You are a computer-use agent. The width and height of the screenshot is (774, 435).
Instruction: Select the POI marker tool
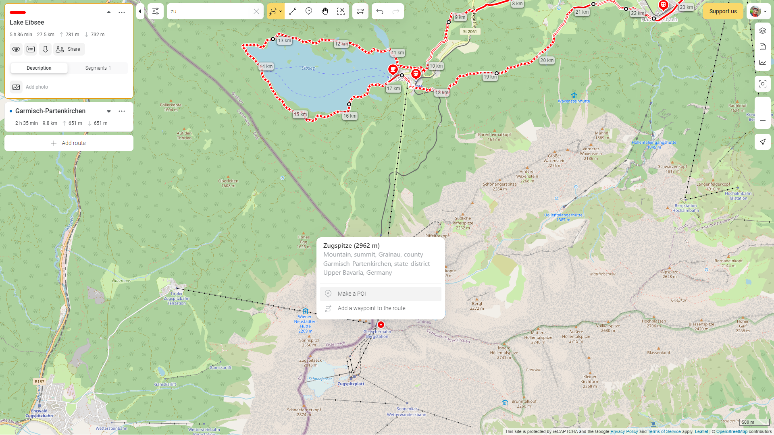pyautogui.click(x=309, y=11)
